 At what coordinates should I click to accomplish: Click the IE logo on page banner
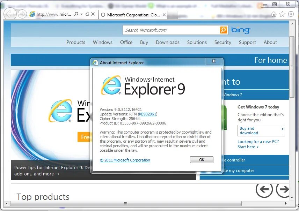click(x=61, y=111)
